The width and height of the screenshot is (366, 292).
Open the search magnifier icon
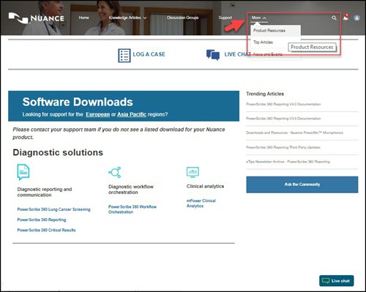point(334,18)
